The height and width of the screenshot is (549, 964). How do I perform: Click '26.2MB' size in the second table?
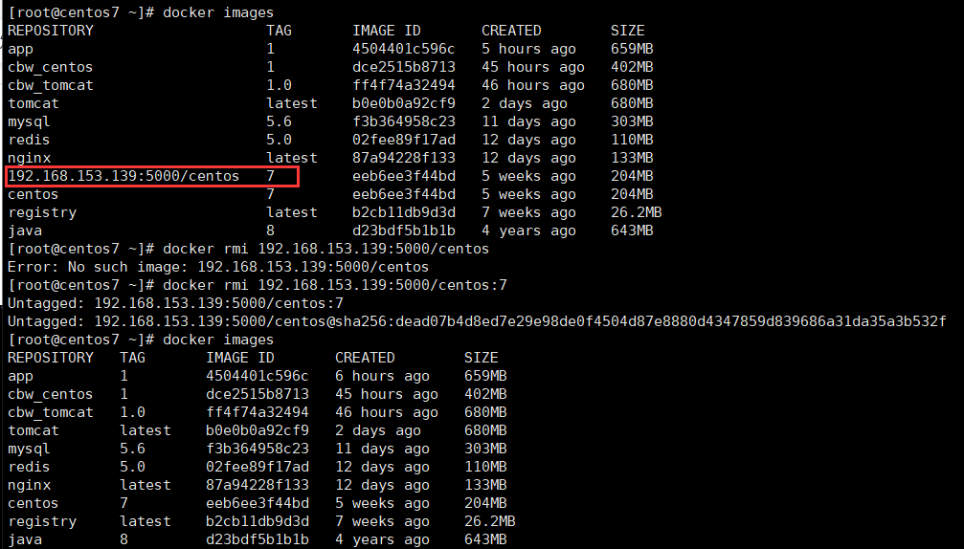click(x=489, y=521)
